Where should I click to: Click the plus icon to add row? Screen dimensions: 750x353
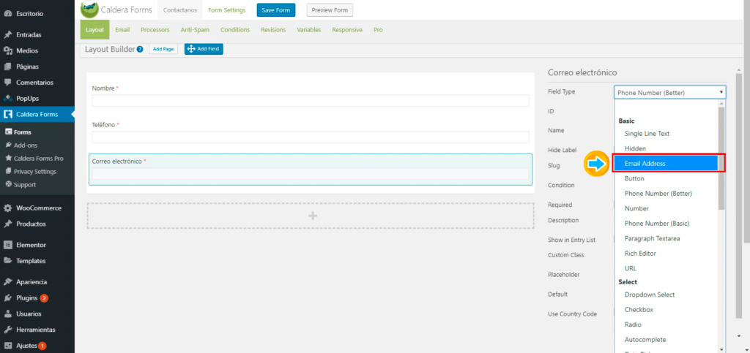[x=313, y=216]
